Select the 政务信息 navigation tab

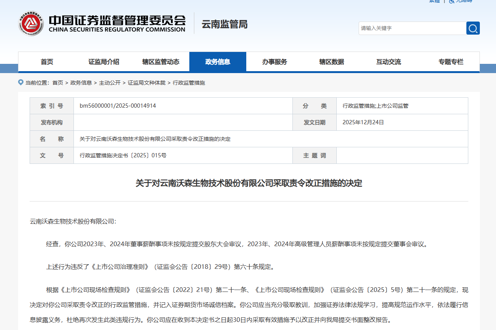tap(218, 62)
